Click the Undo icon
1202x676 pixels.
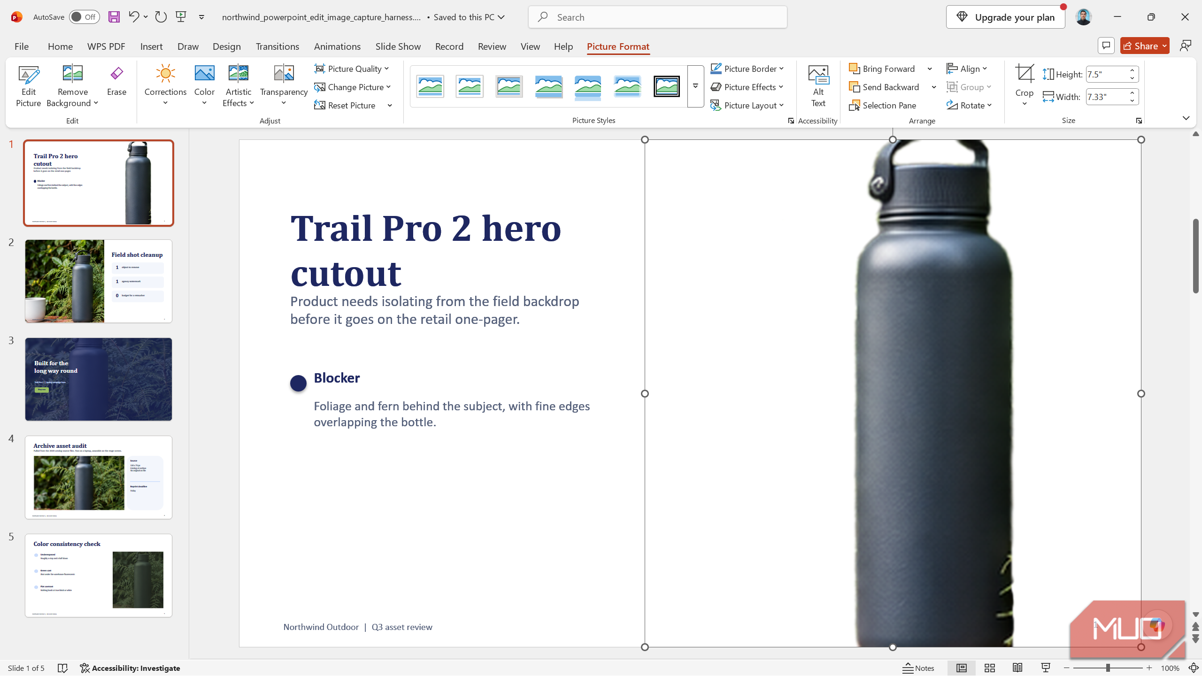click(x=133, y=17)
